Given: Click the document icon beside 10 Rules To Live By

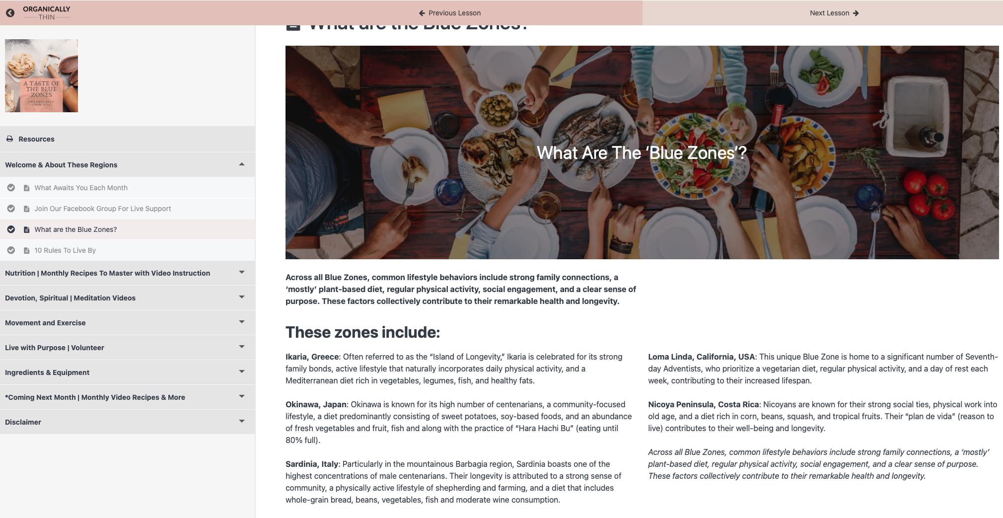Looking at the screenshot, I should [x=27, y=250].
